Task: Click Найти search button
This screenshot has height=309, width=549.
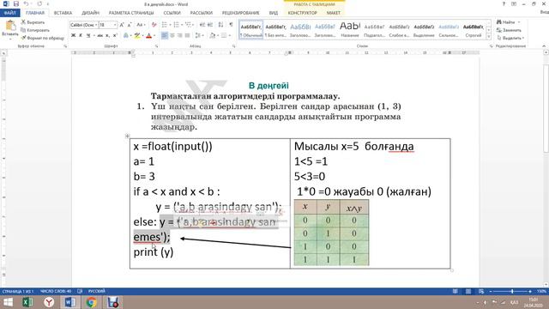Action: point(506,22)
